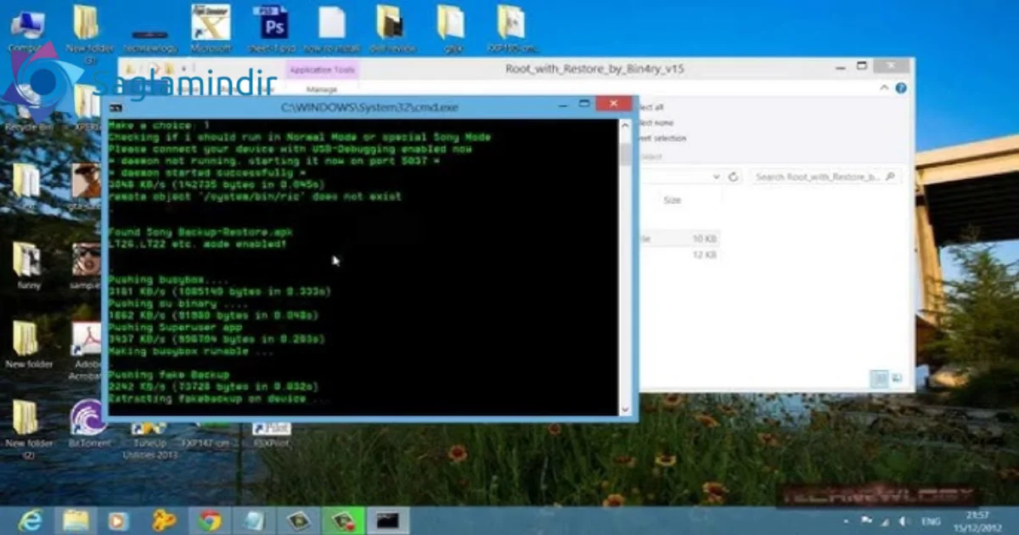This screenshot has height=535, width=1019.
Task: Select the file row showing 10 KB
Action: [678, 239]
